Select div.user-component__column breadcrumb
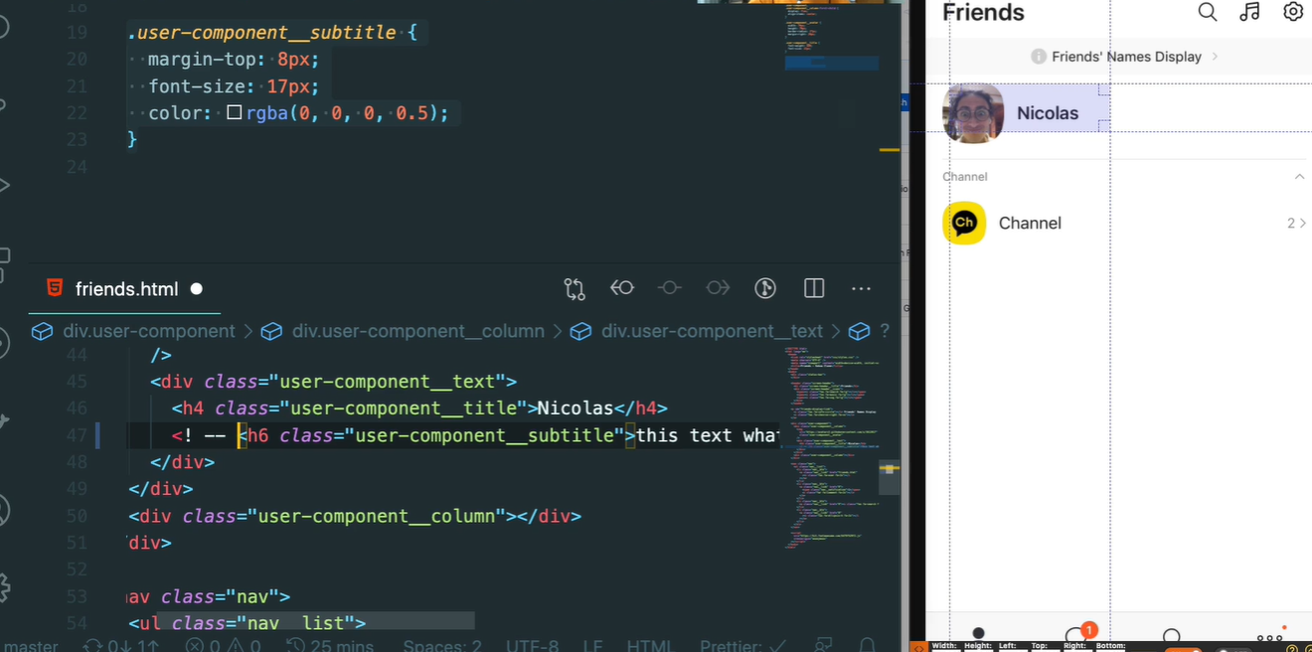1312x652 pixels. tap(417, 331)
